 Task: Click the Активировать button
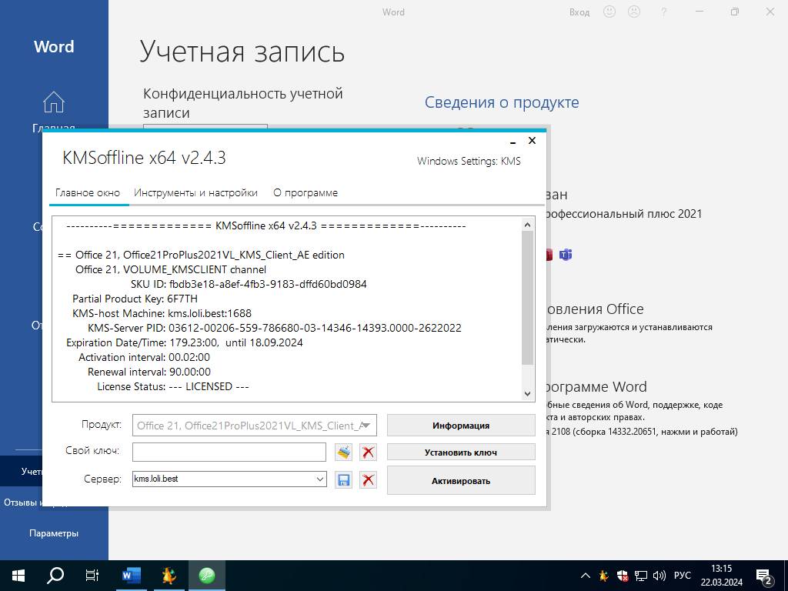[461, 480]
